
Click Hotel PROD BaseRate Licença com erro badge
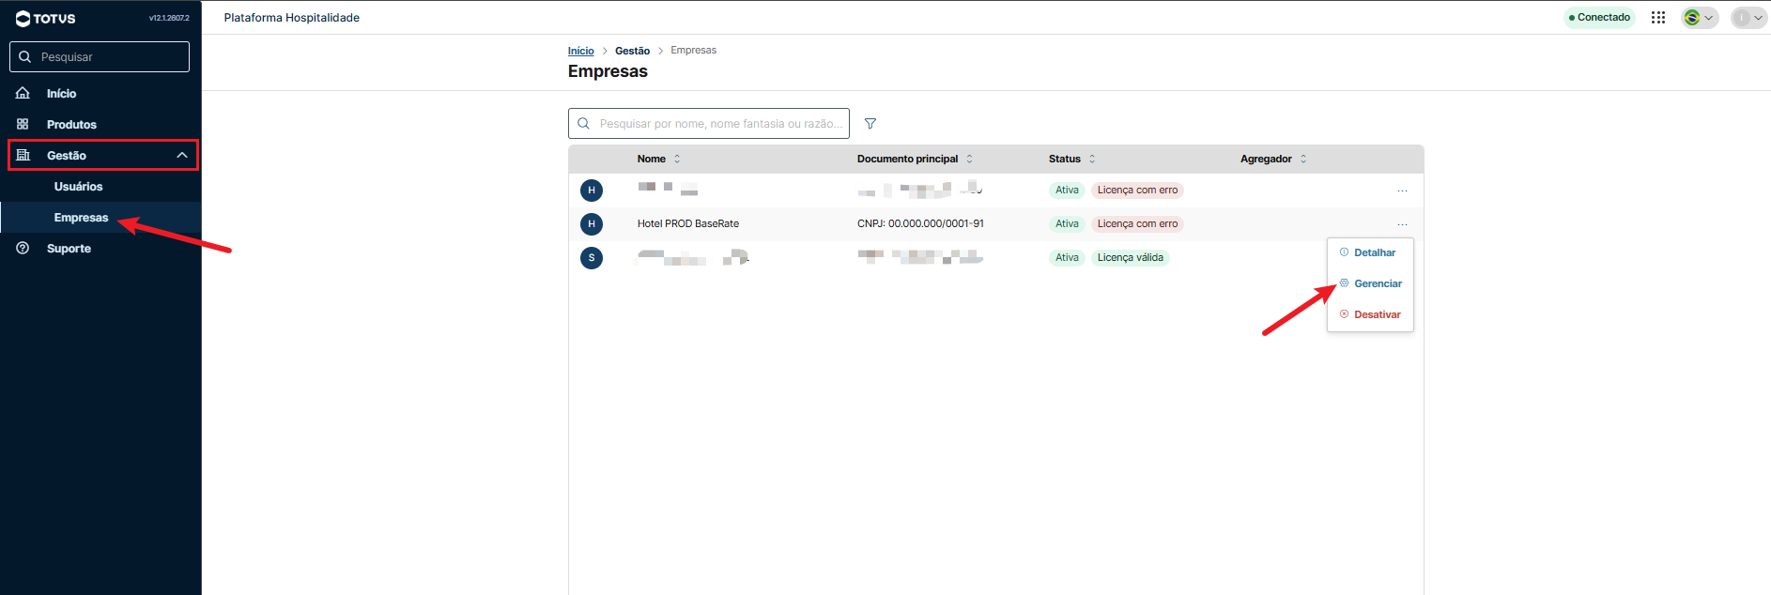[1137, 223]
